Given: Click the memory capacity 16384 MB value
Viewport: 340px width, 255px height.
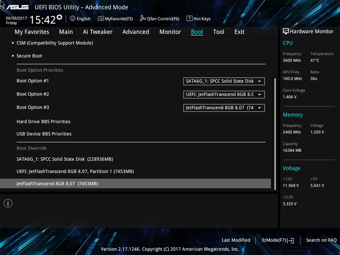Looking at the screenshot, I should coord(292,150).
